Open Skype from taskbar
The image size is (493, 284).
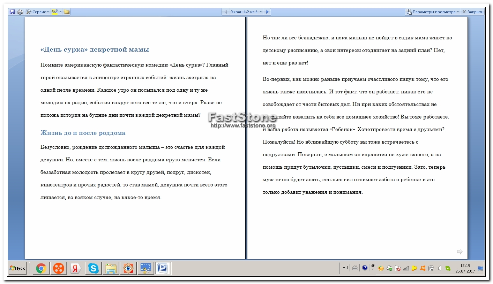(94, 268)
